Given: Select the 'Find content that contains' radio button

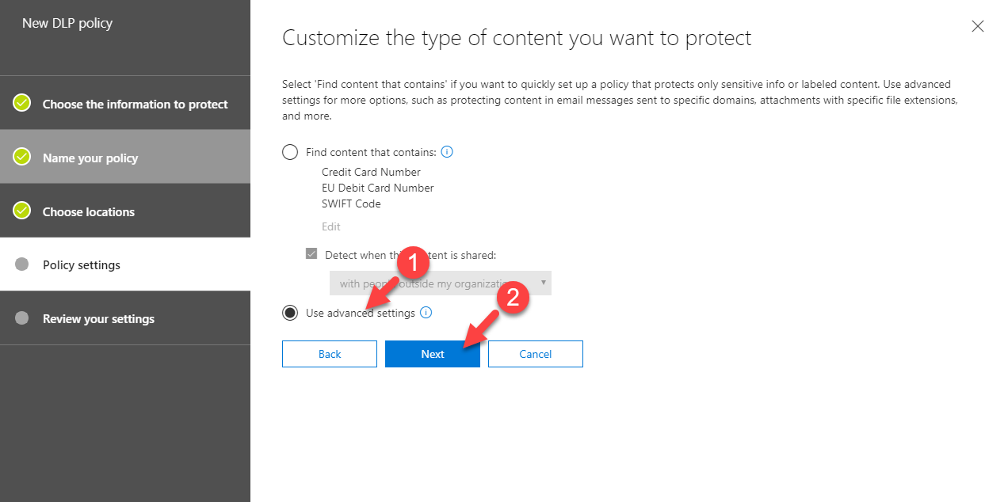Looking at the screenshot, I should 290,152.
